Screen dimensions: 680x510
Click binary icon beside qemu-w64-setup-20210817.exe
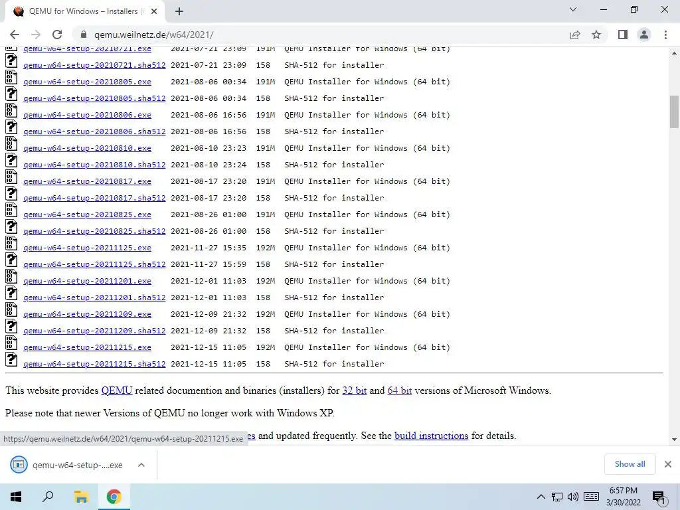pyautogui.click(x=12, y=177)
